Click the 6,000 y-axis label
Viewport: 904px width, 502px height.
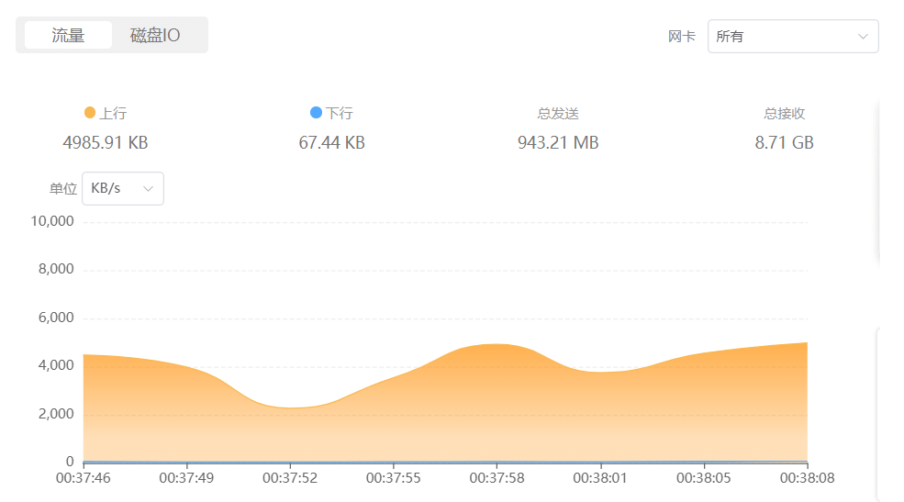[x=52, y=318]
